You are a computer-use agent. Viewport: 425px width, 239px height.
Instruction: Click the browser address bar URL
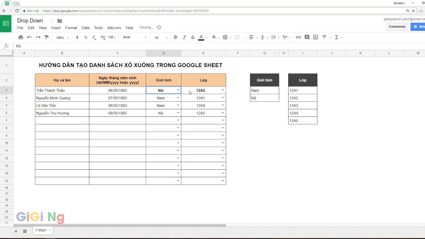[x=126, y=11]
